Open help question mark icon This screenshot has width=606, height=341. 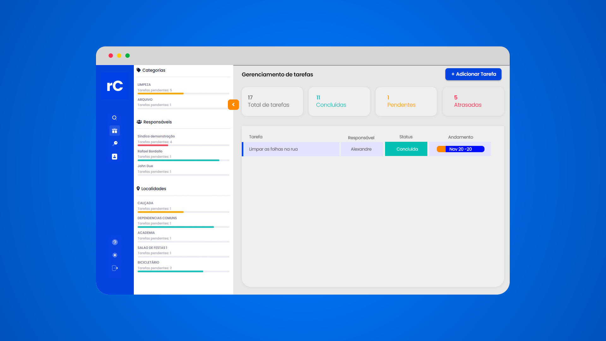pyautogui.click(x=115, y=242)
